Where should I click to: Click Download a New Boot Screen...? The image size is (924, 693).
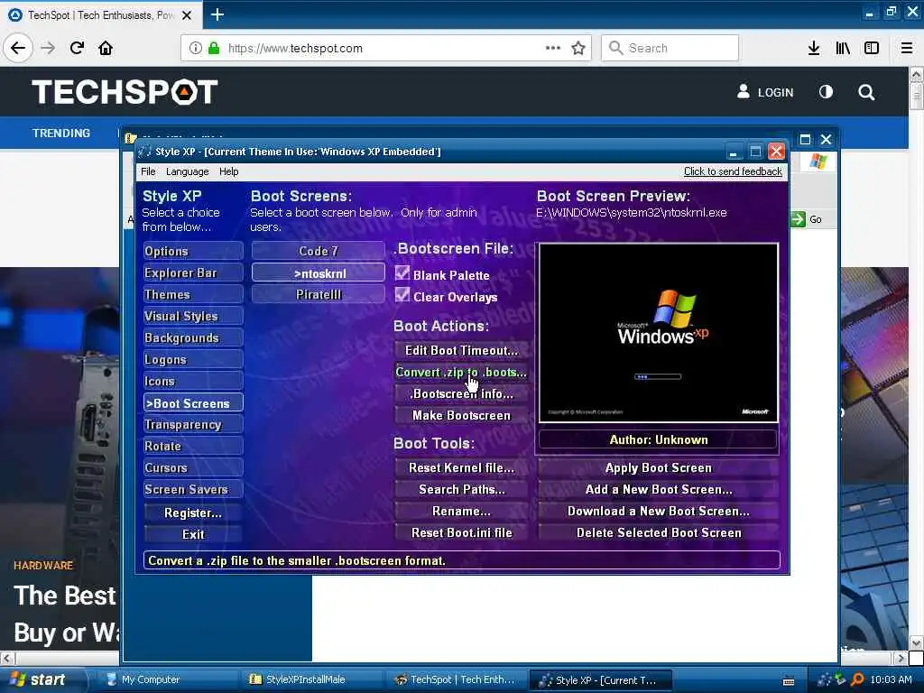click(658, 511)
